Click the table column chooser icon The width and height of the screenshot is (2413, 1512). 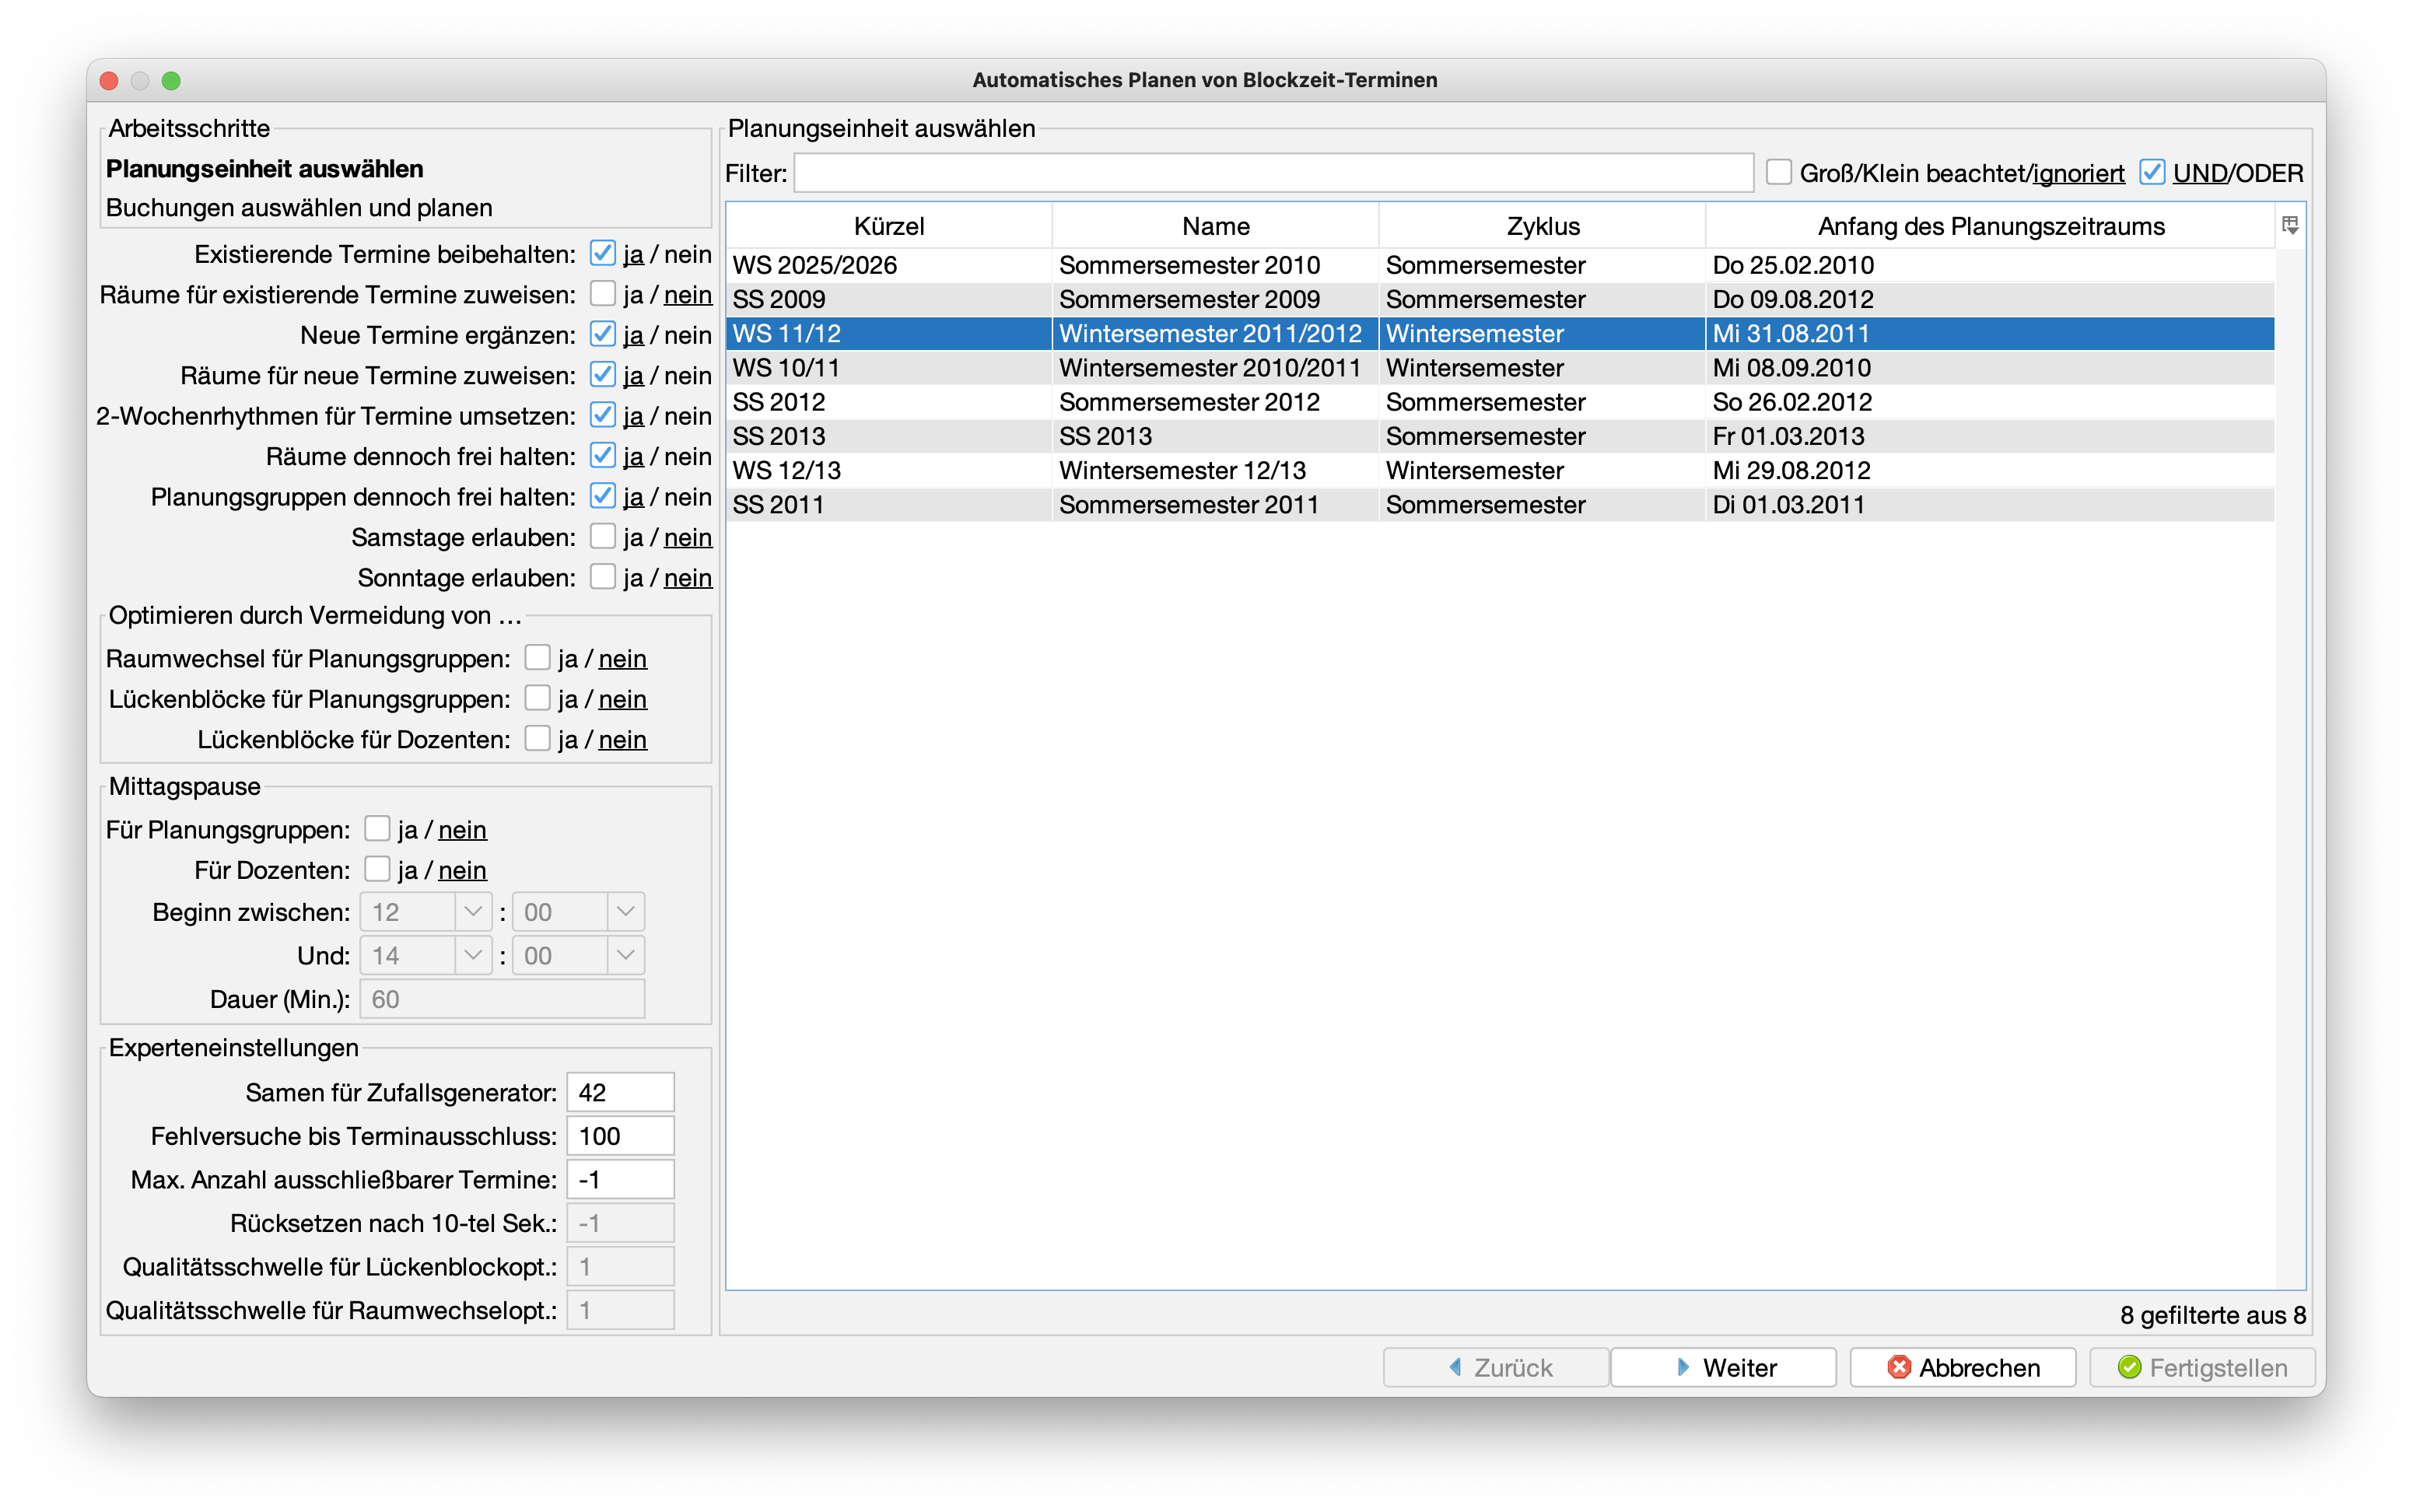(2290, 225)
